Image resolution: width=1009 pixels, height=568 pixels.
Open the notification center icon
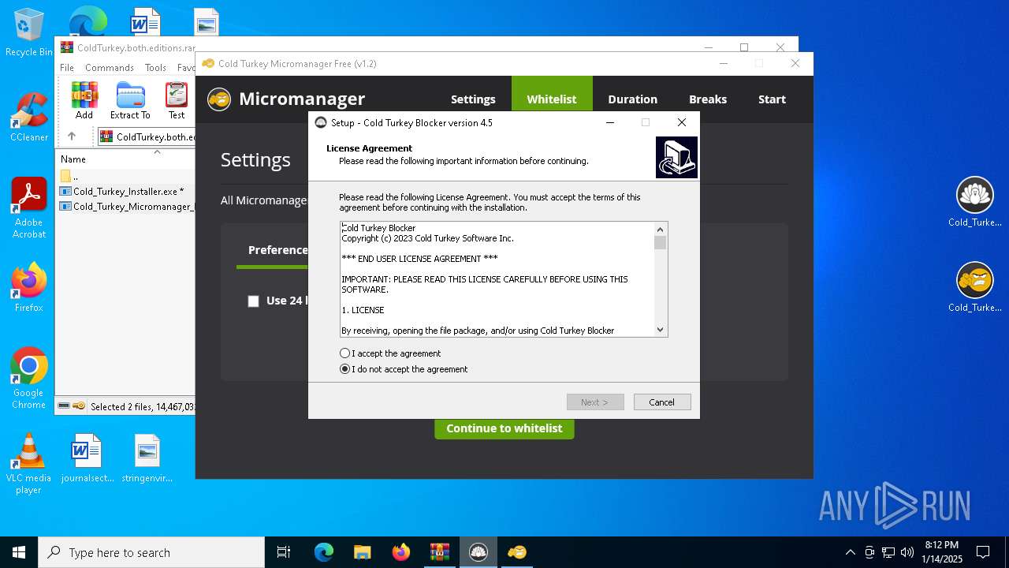(x=983, y=552)
